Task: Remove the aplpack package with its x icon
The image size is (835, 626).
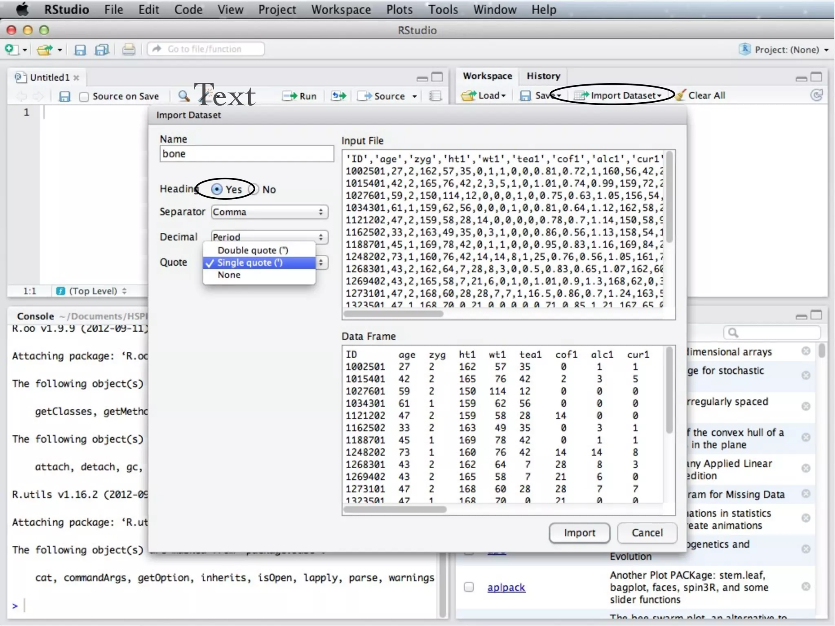Action: pyautogui.click(x=806, y=586)
